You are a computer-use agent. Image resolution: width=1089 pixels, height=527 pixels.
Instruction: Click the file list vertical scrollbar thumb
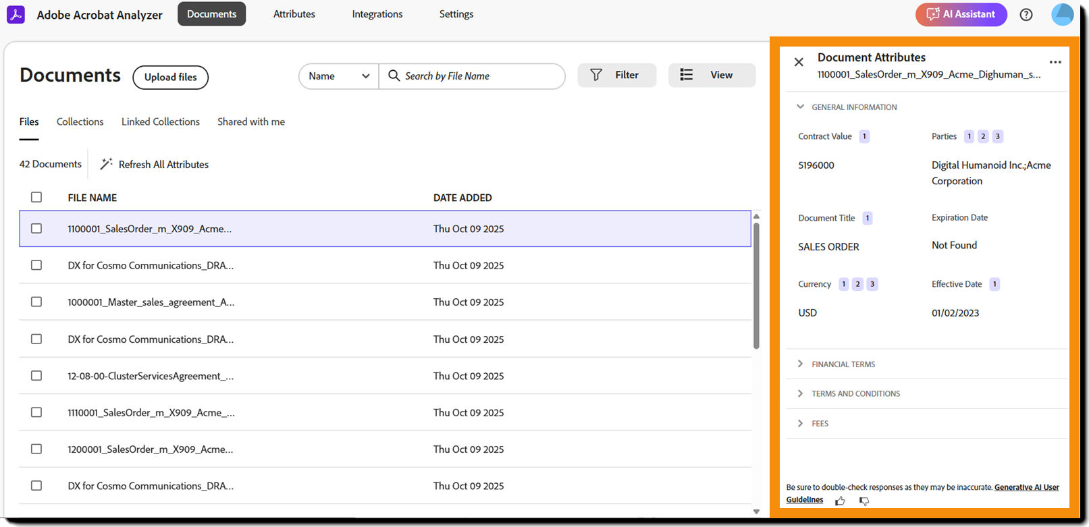click(756, 285)
